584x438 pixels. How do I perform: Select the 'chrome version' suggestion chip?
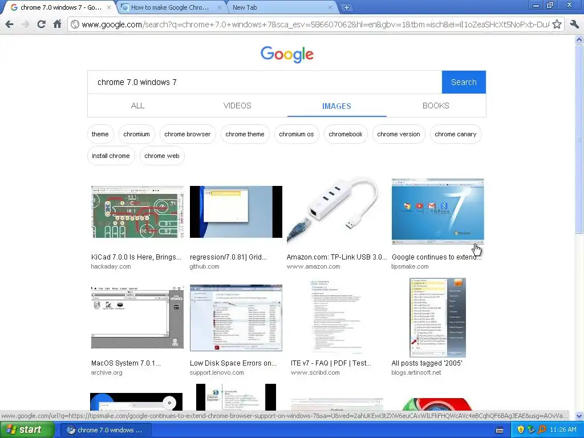pos(399,134)
